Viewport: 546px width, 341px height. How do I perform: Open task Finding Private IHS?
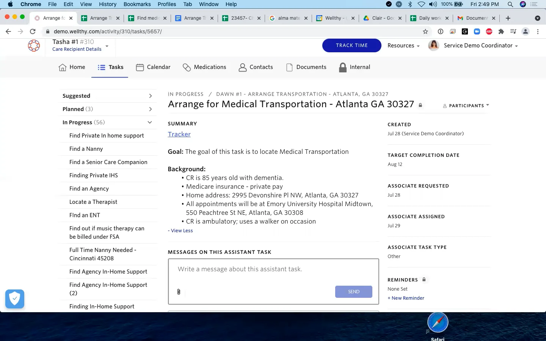(x=94, y=175)
